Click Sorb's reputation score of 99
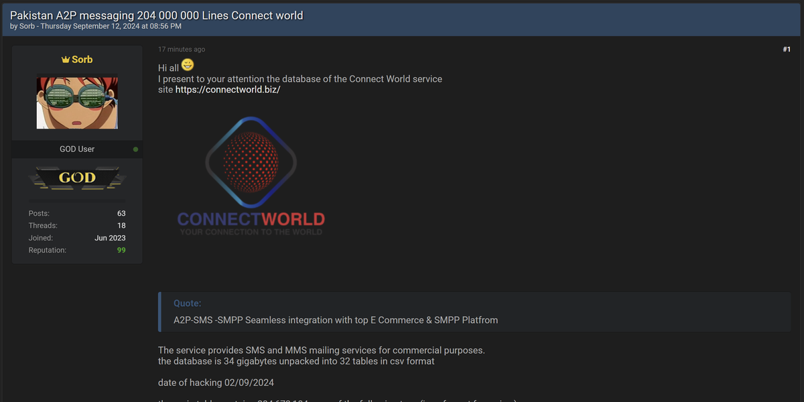Viewport: 804px width, 402px height. click(121, 249)
